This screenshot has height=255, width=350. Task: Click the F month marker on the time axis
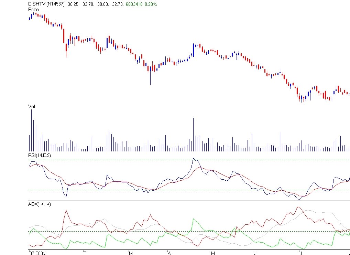85,252
